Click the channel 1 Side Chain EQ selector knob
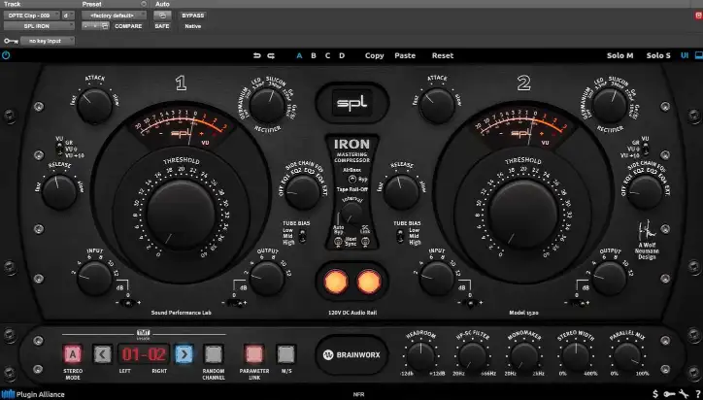Screen dimensions: 703x400 (x=303, y=192)
